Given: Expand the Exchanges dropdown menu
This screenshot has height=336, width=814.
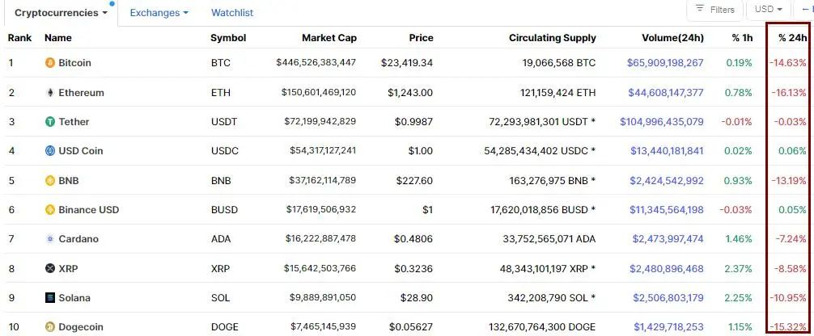Looking at the screenshot, I should (159, 13).
